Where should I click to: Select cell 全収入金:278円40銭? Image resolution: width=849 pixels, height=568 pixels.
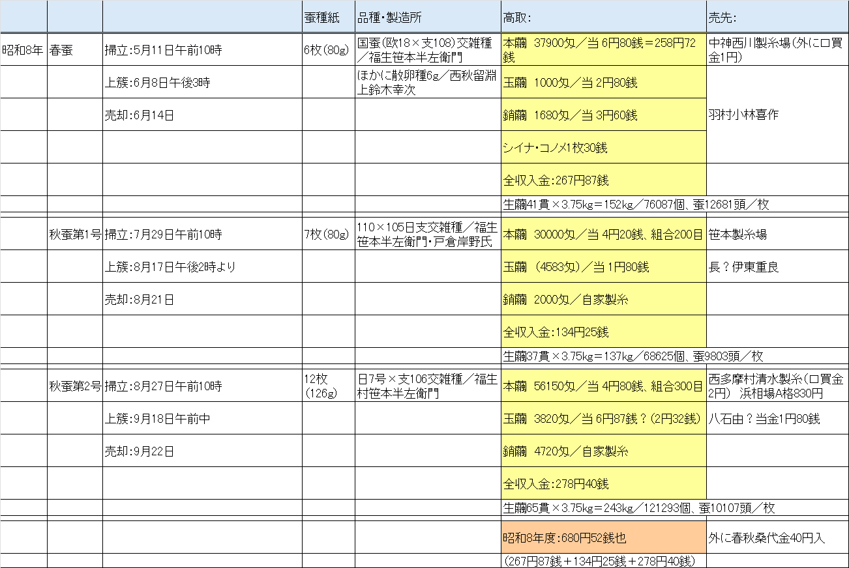coord(604,483)
